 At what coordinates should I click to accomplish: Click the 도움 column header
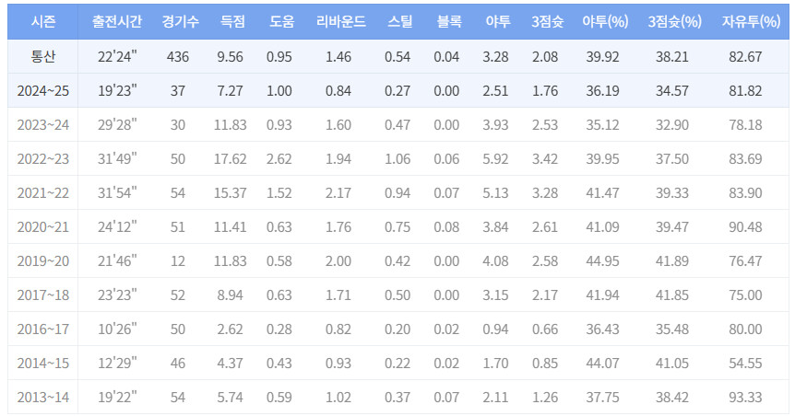point(279,20)
